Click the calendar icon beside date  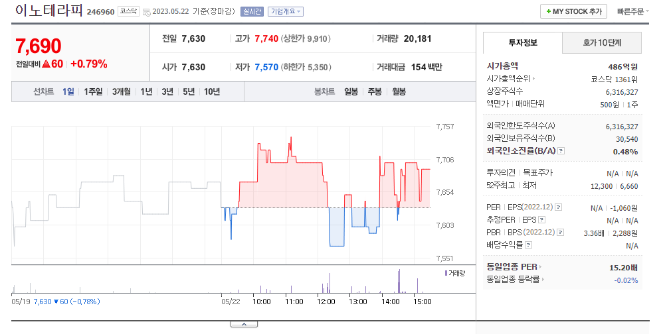pos(146,12)
